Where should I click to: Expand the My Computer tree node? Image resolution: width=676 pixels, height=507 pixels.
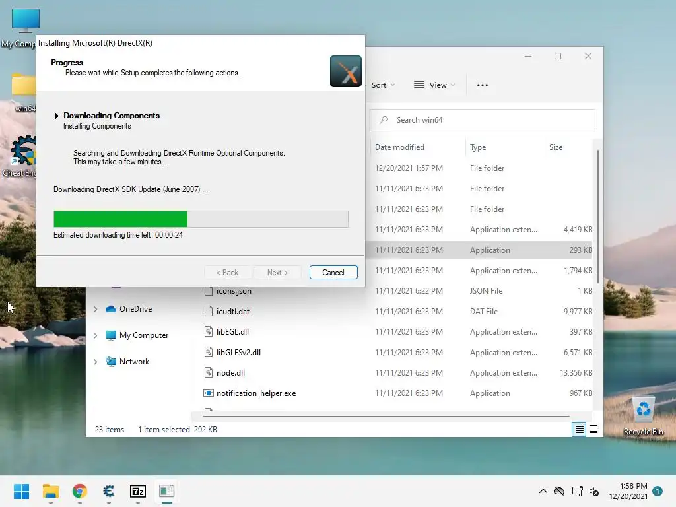(96, 335)
